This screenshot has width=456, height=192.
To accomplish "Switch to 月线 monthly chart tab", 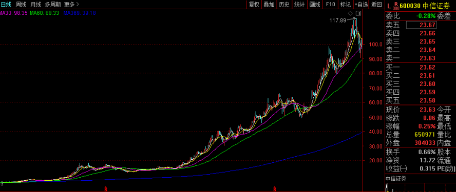I will click(x=35, y=4).
